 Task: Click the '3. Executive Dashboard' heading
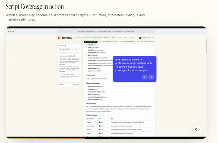(x=93, y=83)
